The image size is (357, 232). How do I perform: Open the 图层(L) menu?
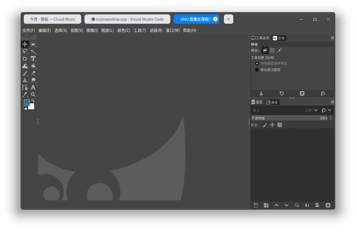coord(108,30)
